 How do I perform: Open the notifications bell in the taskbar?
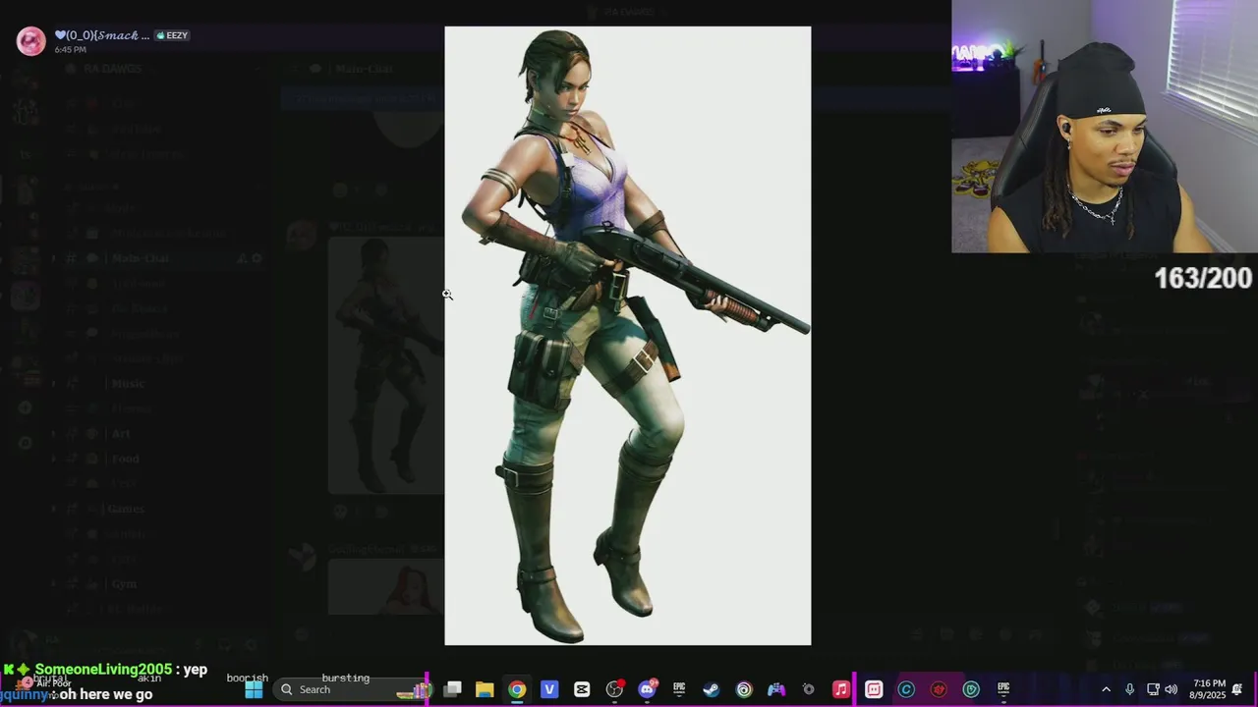coord(1237,689)
